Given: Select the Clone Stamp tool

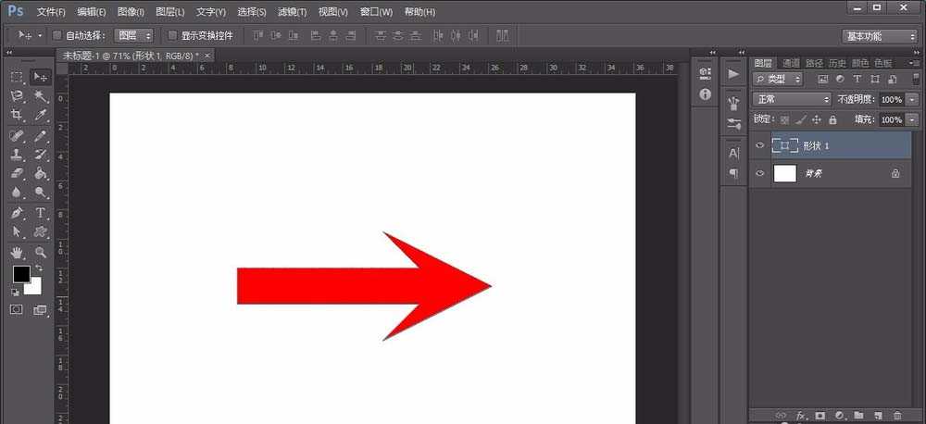Looking at the screenshot, I should coord(17,155).
